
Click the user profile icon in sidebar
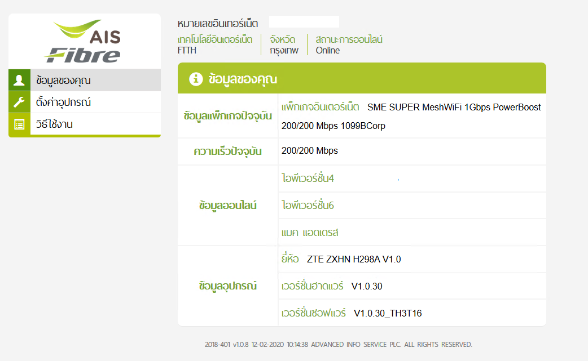coord(19,80)
